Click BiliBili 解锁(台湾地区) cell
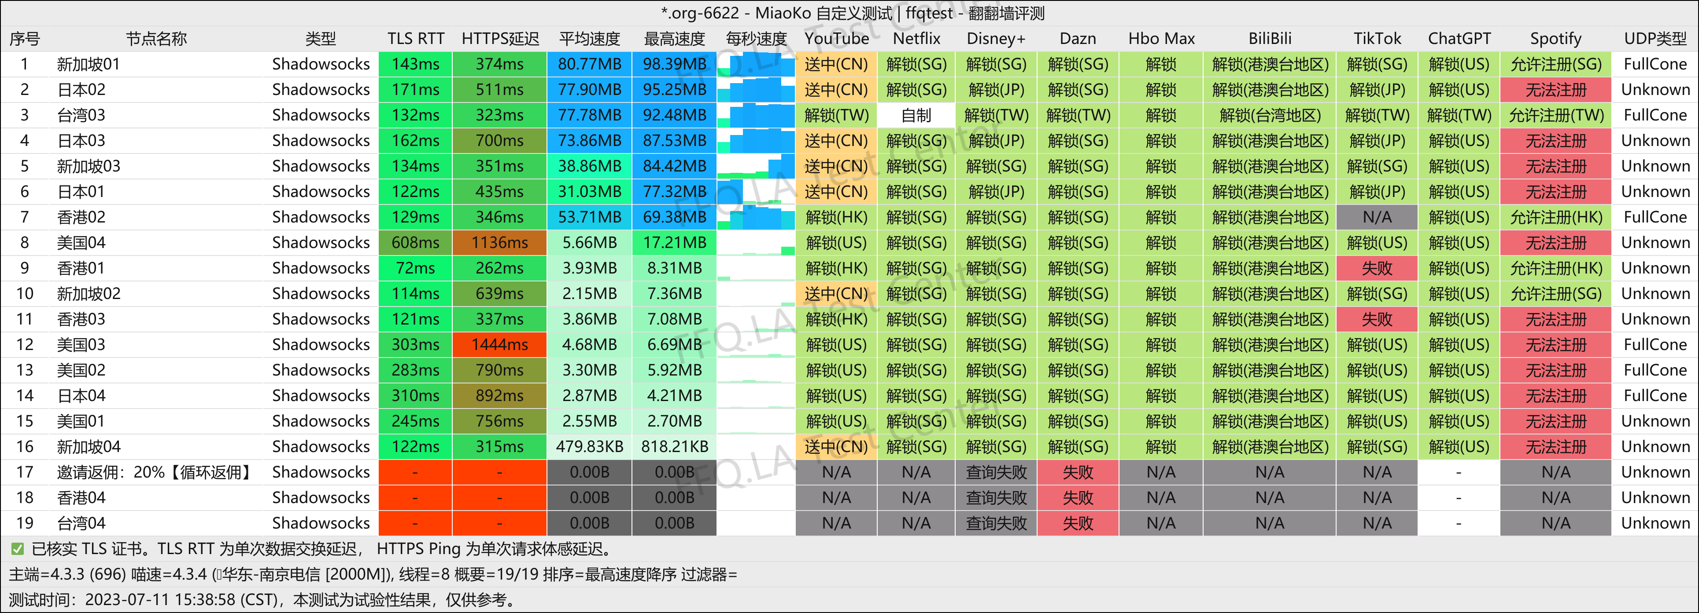The height and width of the screenshot is (613, 1699). (x=1270, y=115)
